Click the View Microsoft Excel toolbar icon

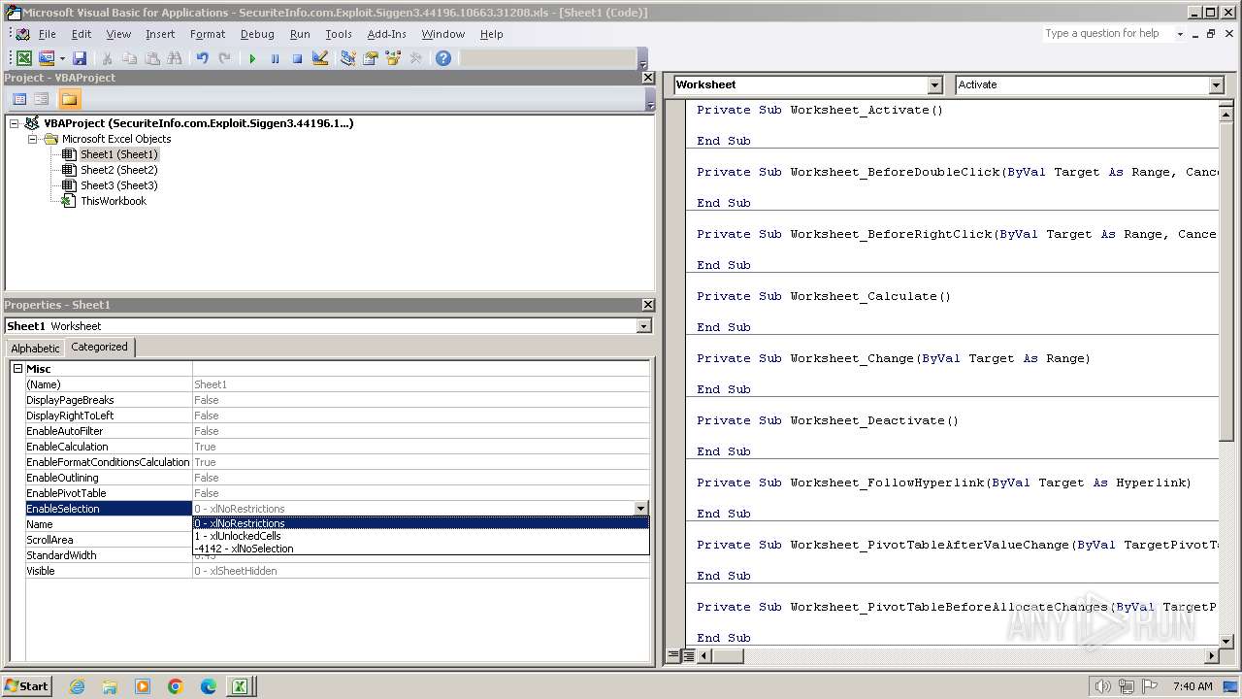click(23, 58)
